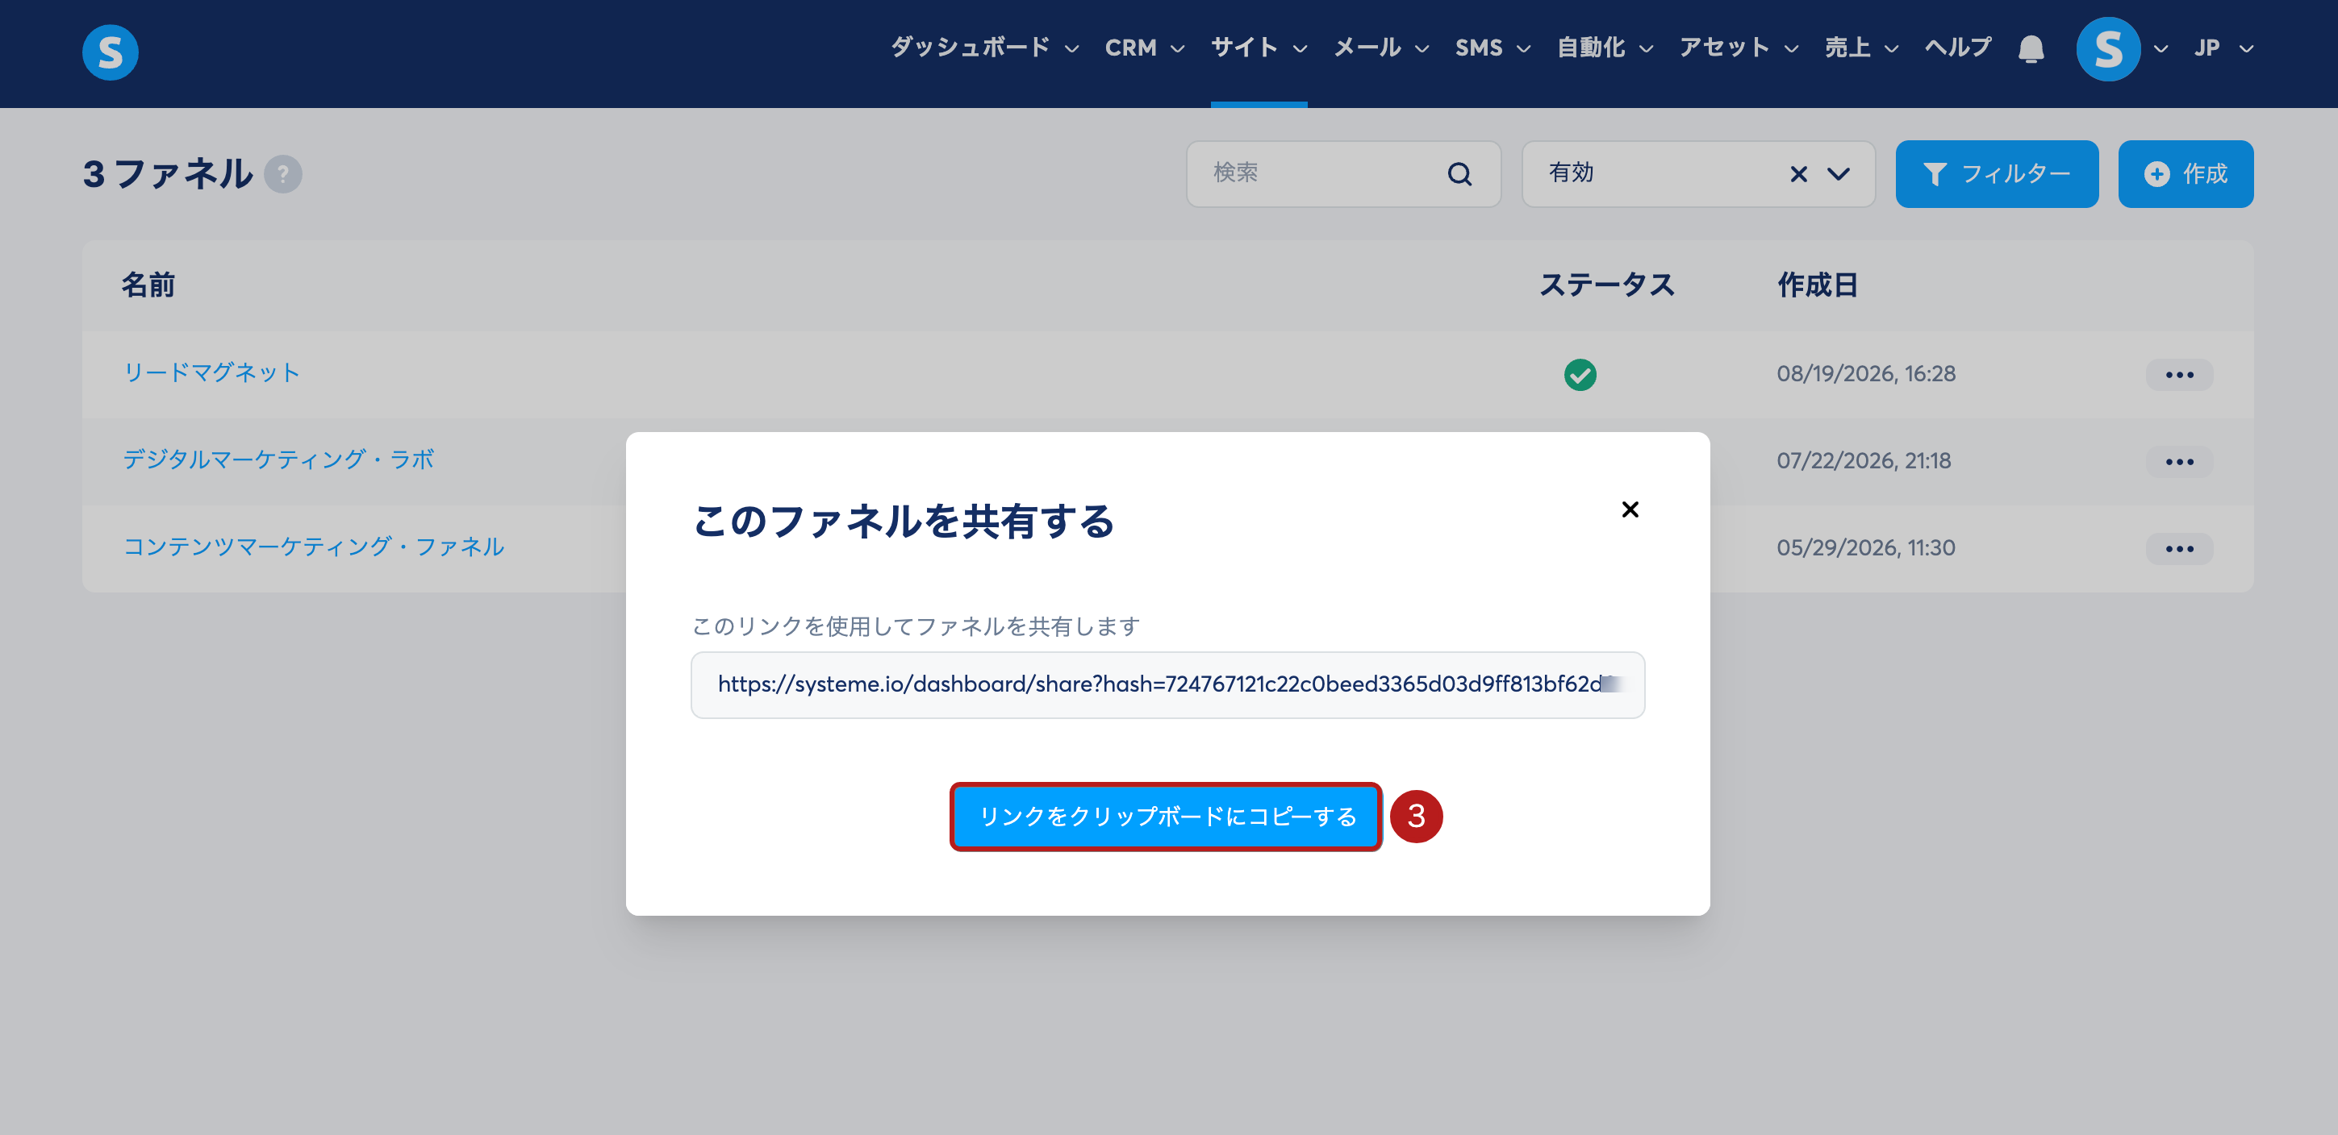Viewport: 2338px width, 1135px height.
Task: Click the systeme.io S logo
Action: (x=110, y=52)
